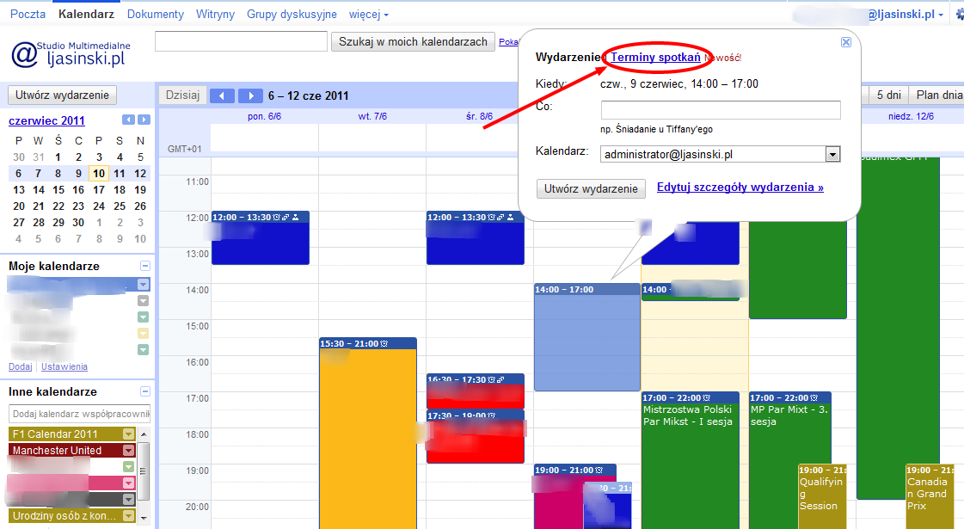Click the Szukaj w moich kalendarzach button
Viewport: 964px width, 529px height.
click(x=413, y=42)
